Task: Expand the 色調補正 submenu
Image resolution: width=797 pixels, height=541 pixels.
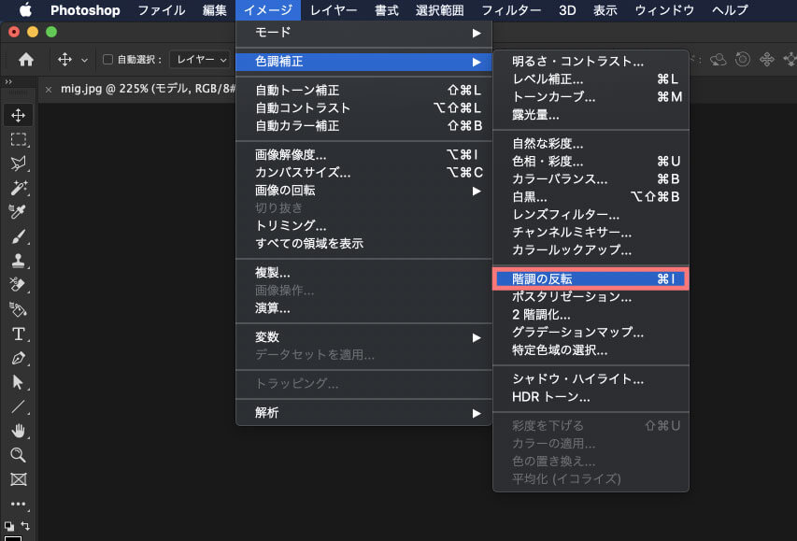Action: (x=364, y=62)
